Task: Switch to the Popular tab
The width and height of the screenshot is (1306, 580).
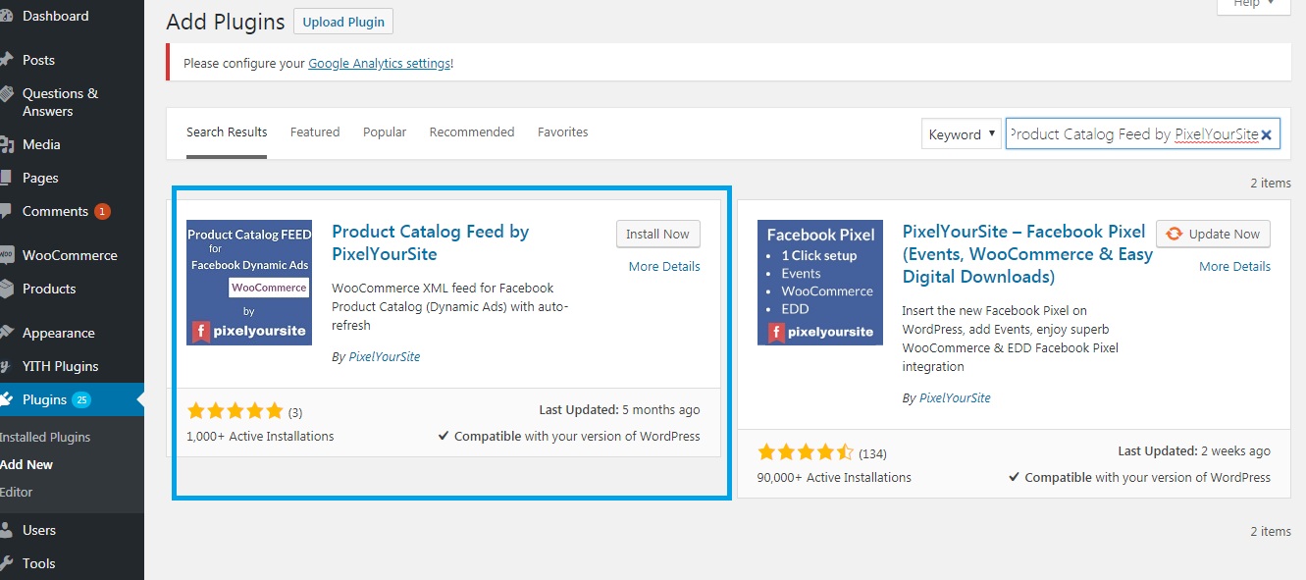Action: (385, 132)
